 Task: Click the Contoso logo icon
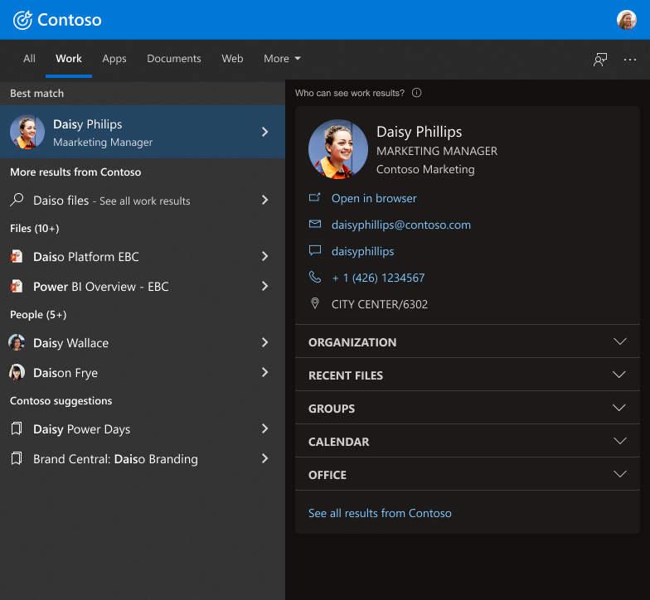[23, 20]
